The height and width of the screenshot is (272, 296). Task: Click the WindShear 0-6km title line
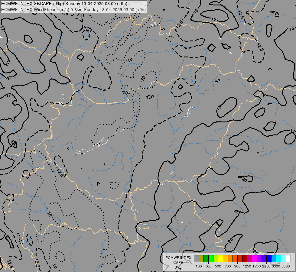[73, 10]
